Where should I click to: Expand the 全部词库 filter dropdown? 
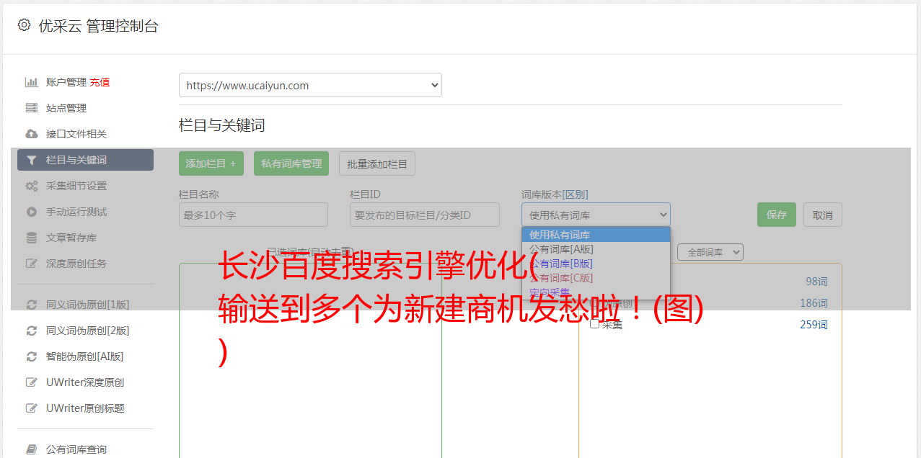[710, 252]
